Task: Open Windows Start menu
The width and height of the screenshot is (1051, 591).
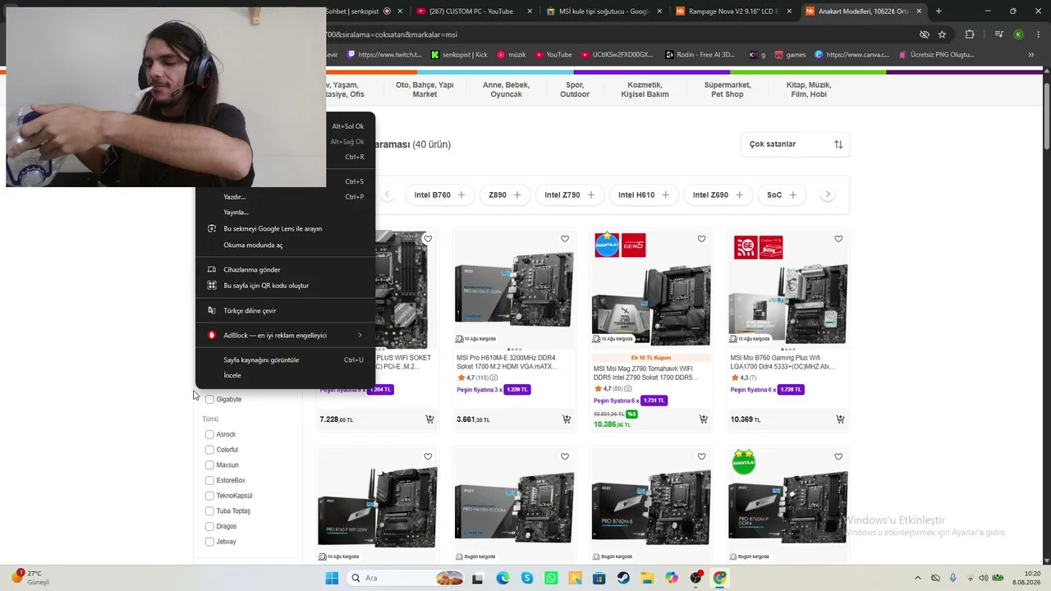Action: (332, 578)
